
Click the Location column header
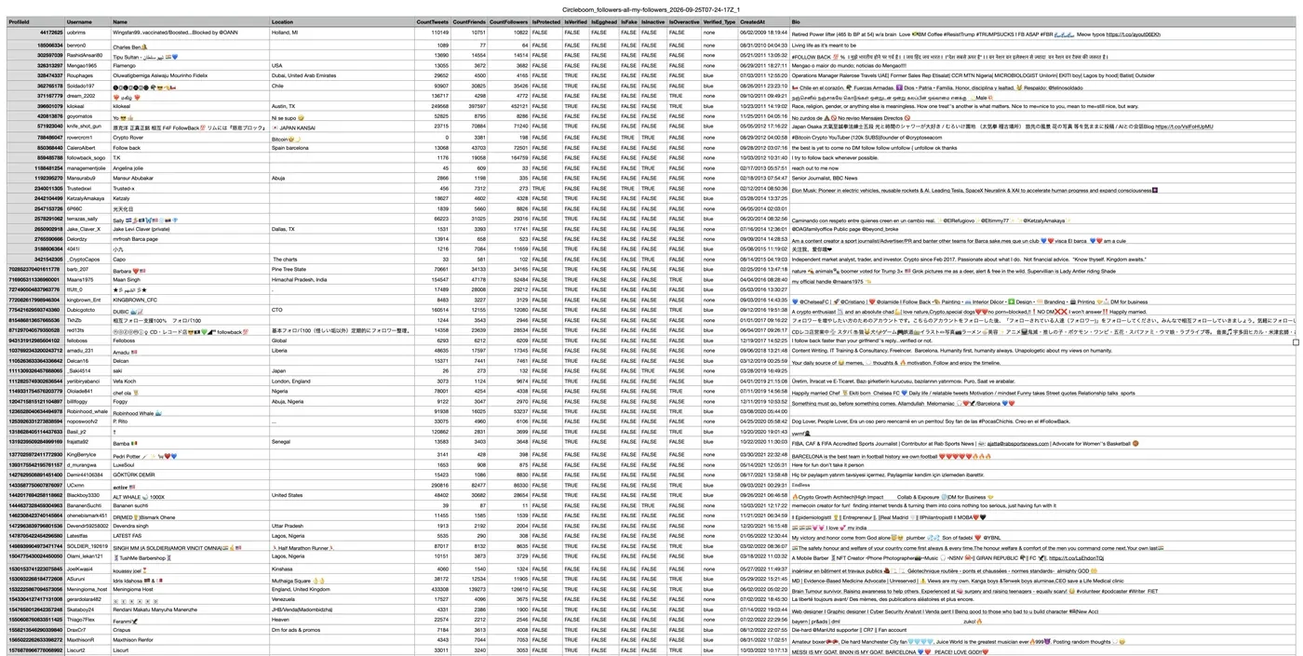click(282, 21)
